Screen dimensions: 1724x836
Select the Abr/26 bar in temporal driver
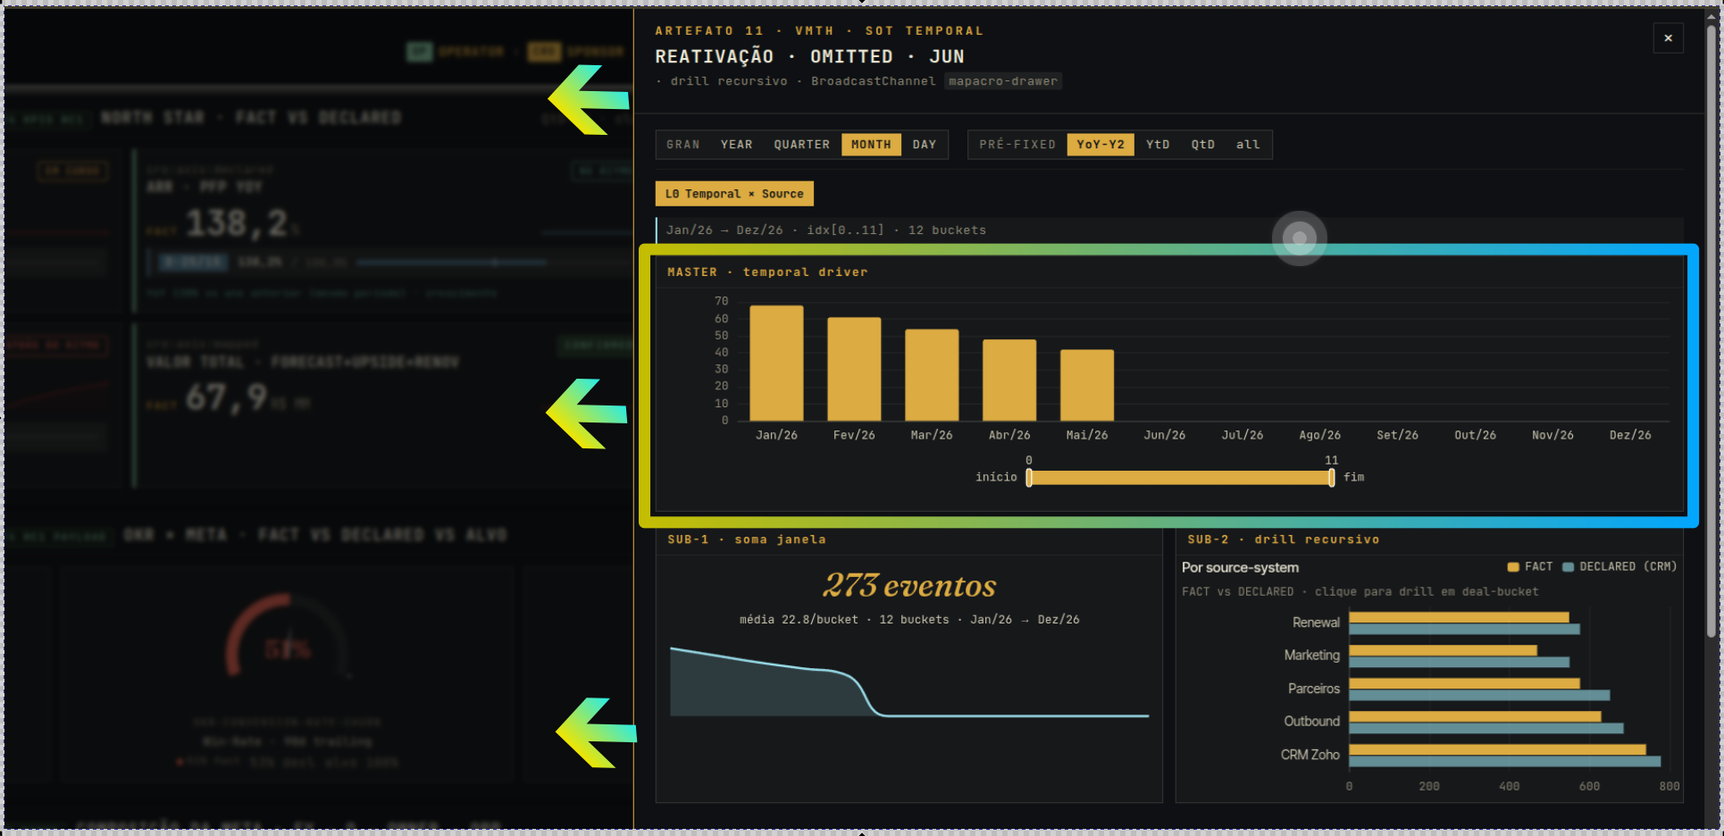point(1009,380)
